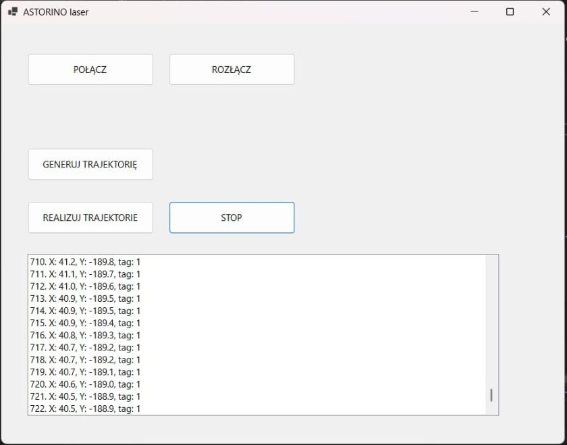567x445 pixels.
Task: Choose list row 718
Action: click(x=86, y=359)
